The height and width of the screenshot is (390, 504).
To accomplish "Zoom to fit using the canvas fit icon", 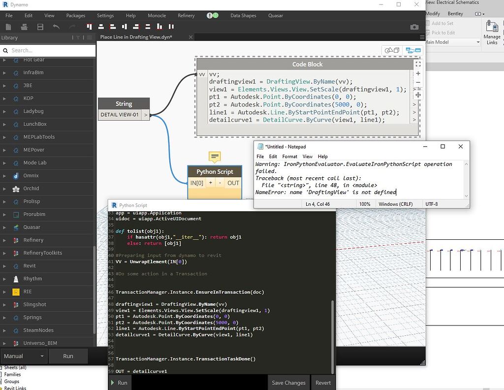I will point(418,64).
